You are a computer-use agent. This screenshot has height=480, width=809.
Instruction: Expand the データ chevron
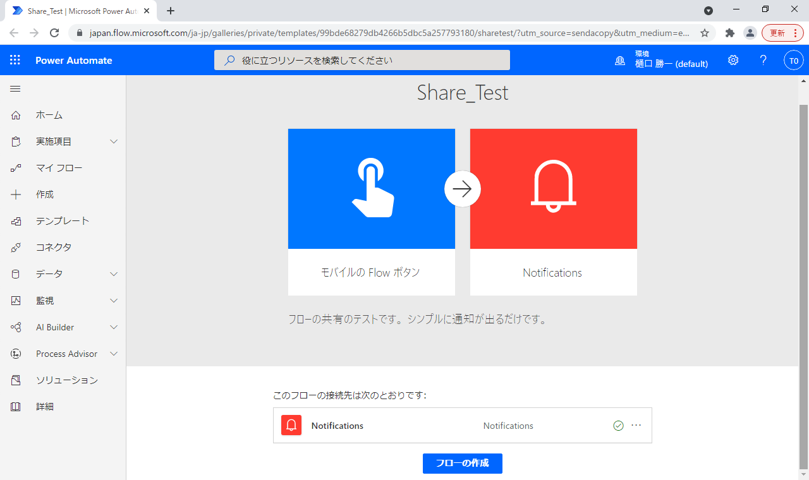tap(114, 274)
